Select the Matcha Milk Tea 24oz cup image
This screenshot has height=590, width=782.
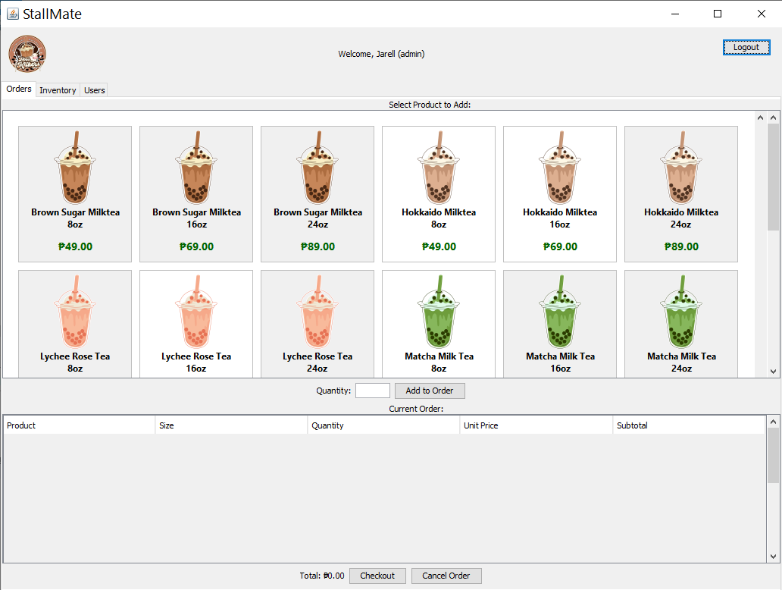pos(680,312)
